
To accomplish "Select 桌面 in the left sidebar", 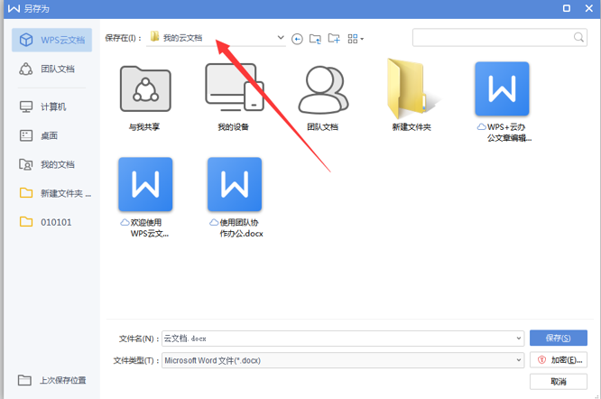I will (49, 135).
